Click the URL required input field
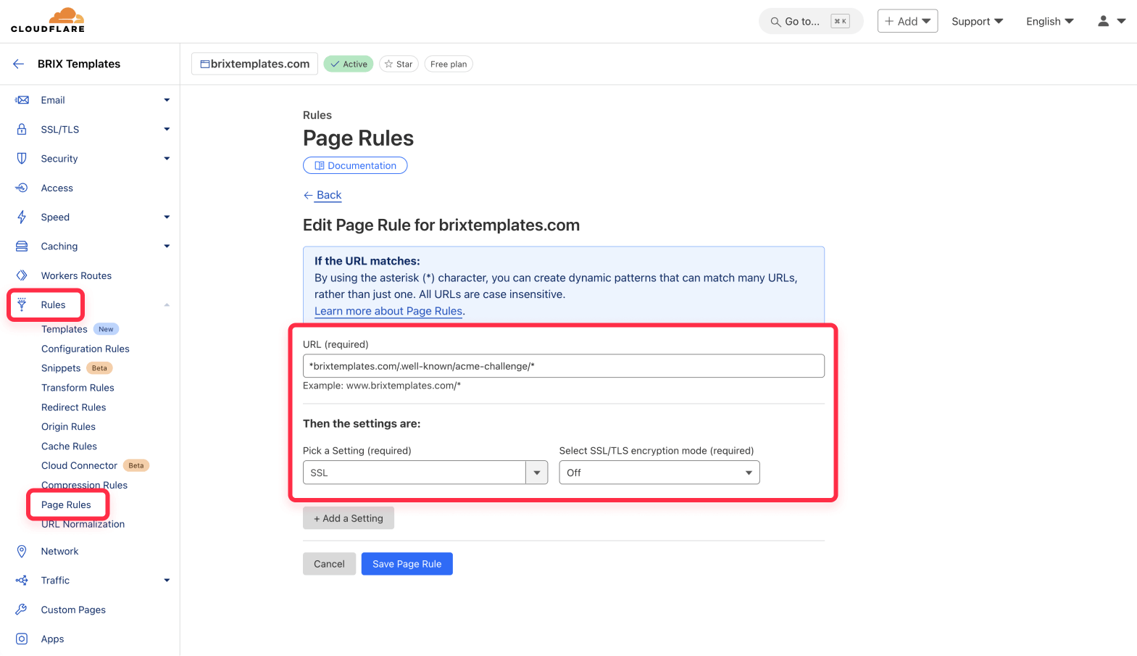The width and height of the screenshot is (1137, 656). pyautogui.click(x=564, y=366)
